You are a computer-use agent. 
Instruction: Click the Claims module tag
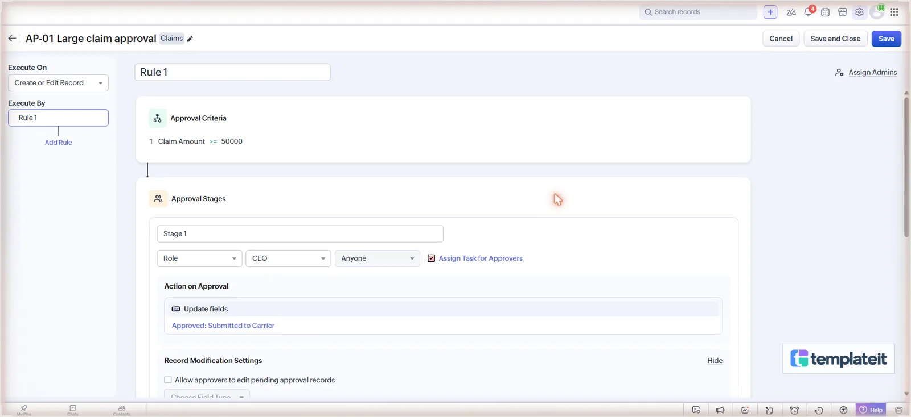pos(171,39)
